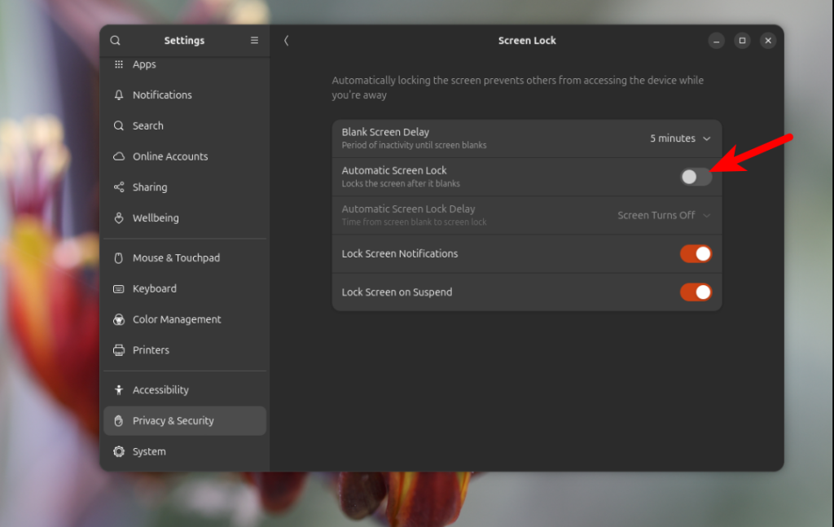Click the Sharing icon in sidebar

[x=119, y=187]
